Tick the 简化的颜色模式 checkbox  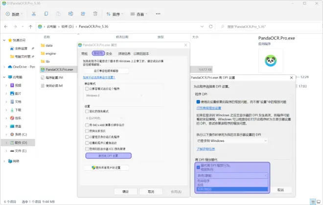[87, 111]
